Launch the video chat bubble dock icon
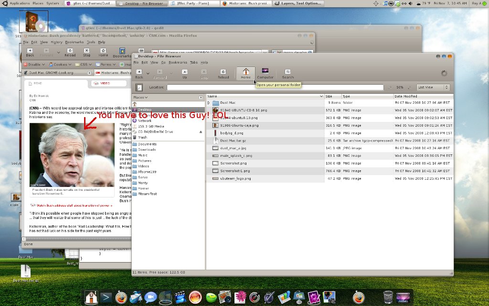This screenshot has height=306, width=489. point(150,297)
